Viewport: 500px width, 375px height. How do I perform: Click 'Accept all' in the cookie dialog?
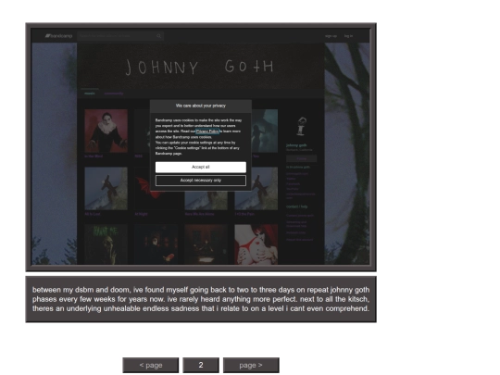pyautogui.click(x=201, y=167)
